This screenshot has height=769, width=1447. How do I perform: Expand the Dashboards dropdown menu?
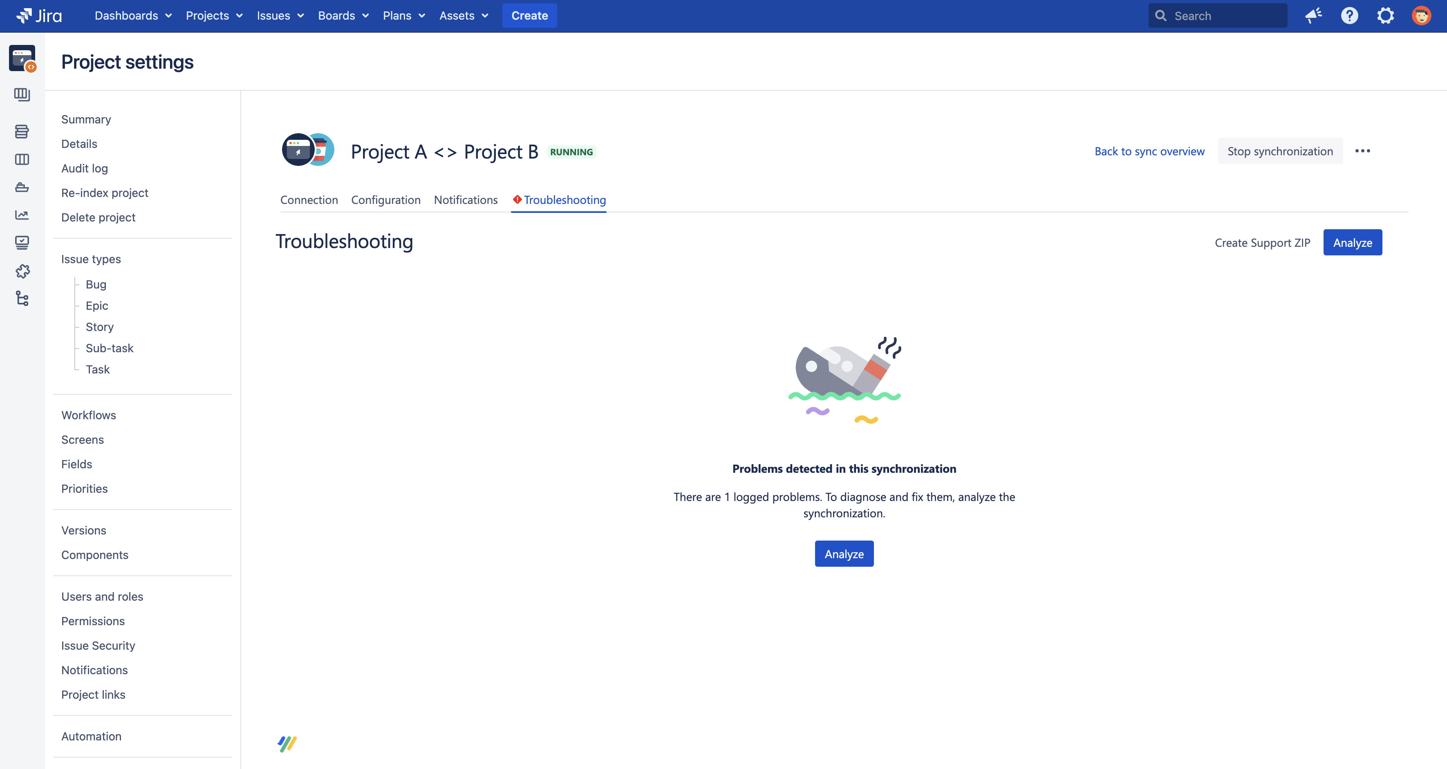133,16
